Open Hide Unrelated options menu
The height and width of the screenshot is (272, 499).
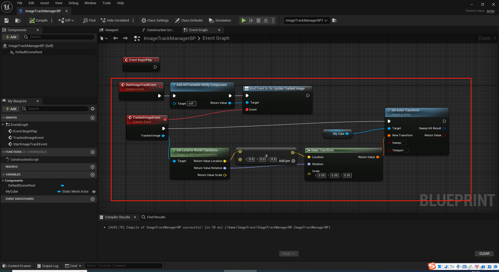(x=133, y=21)
